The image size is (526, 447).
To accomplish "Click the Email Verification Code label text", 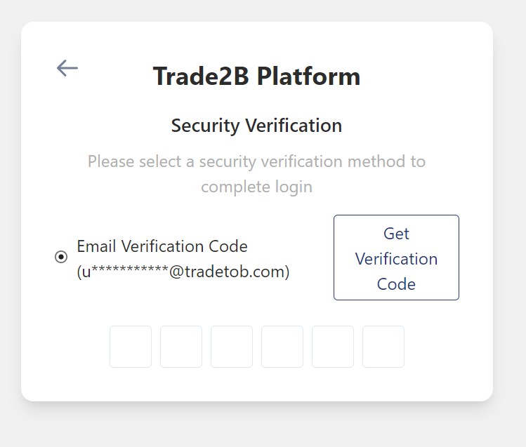I will click(x=162, y=246).
